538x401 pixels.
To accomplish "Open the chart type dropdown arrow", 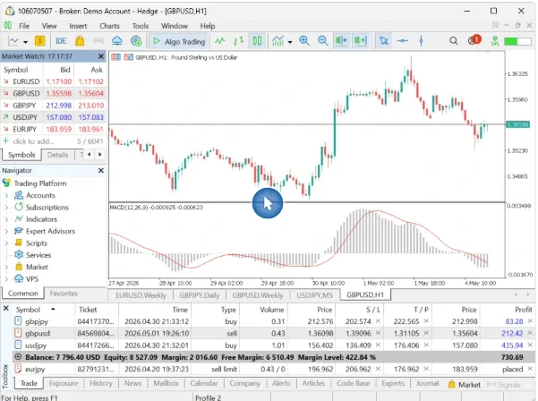I will click(x=25, y=42).
